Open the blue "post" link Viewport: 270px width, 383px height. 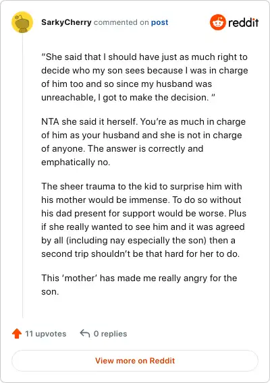pos(159,22)
